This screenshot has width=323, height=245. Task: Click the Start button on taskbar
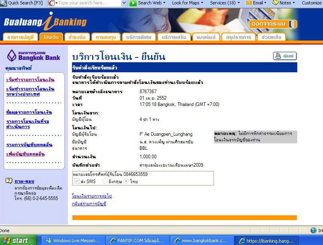[19, 240]
